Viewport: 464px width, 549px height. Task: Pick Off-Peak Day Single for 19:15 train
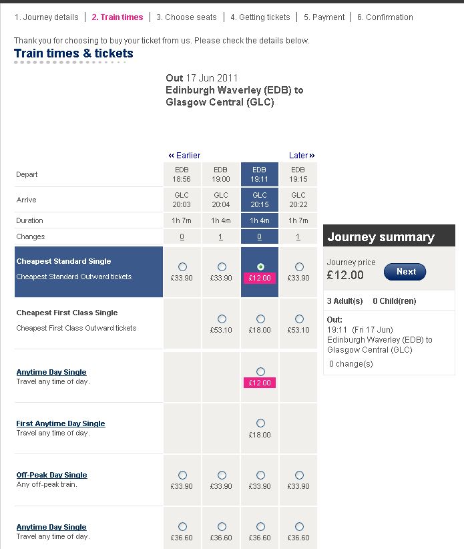point(299,476)
